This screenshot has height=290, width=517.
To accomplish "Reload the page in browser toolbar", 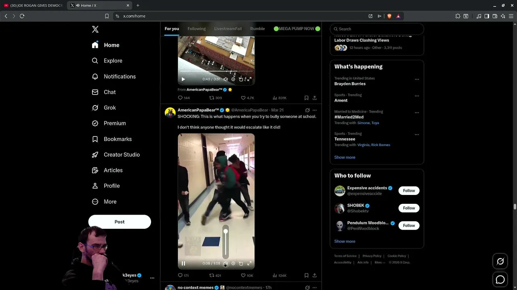I will click(x=22, y=16).
